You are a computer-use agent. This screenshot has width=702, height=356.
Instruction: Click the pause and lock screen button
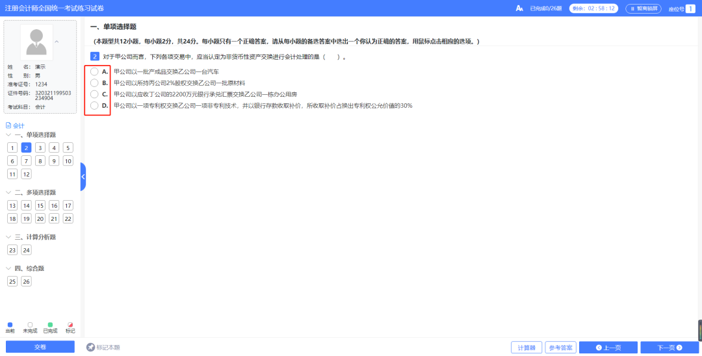(643, 8)
